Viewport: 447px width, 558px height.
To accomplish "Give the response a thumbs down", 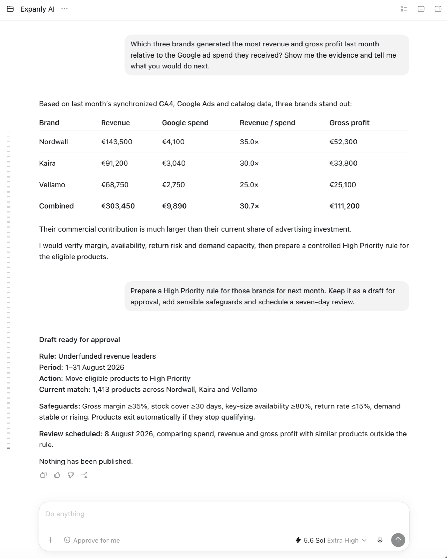I will coord(71,475).
